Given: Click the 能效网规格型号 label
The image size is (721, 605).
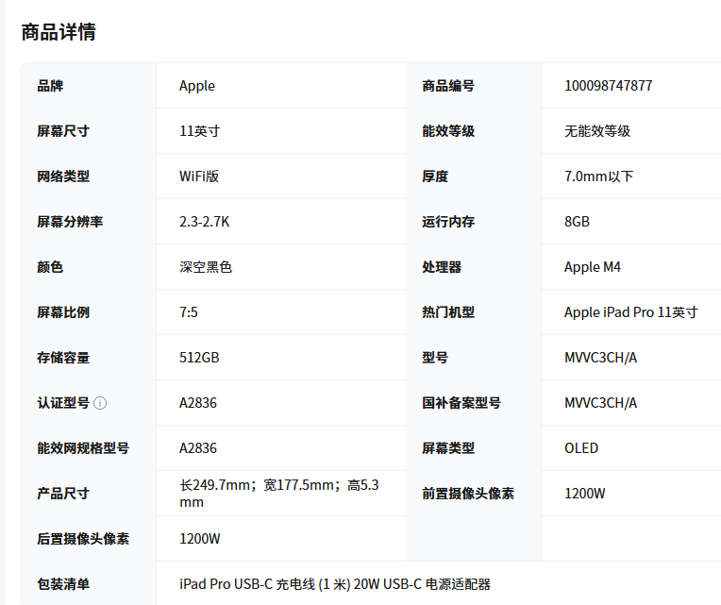Looking at the screenshot, I should (83, 448).
